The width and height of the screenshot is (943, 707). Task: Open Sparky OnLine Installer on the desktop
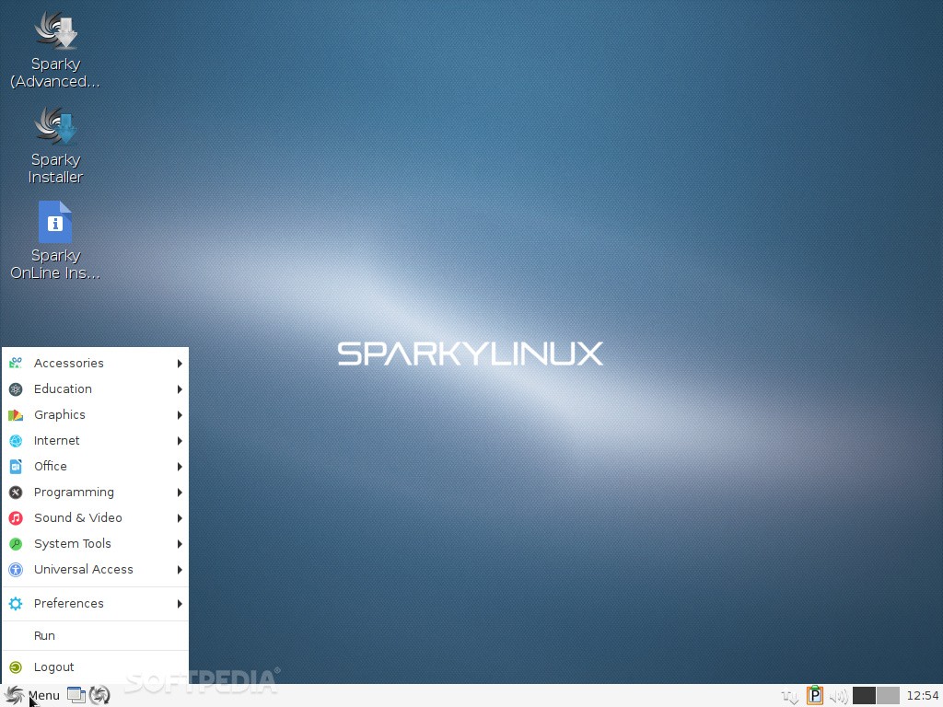tap(55, 230)
